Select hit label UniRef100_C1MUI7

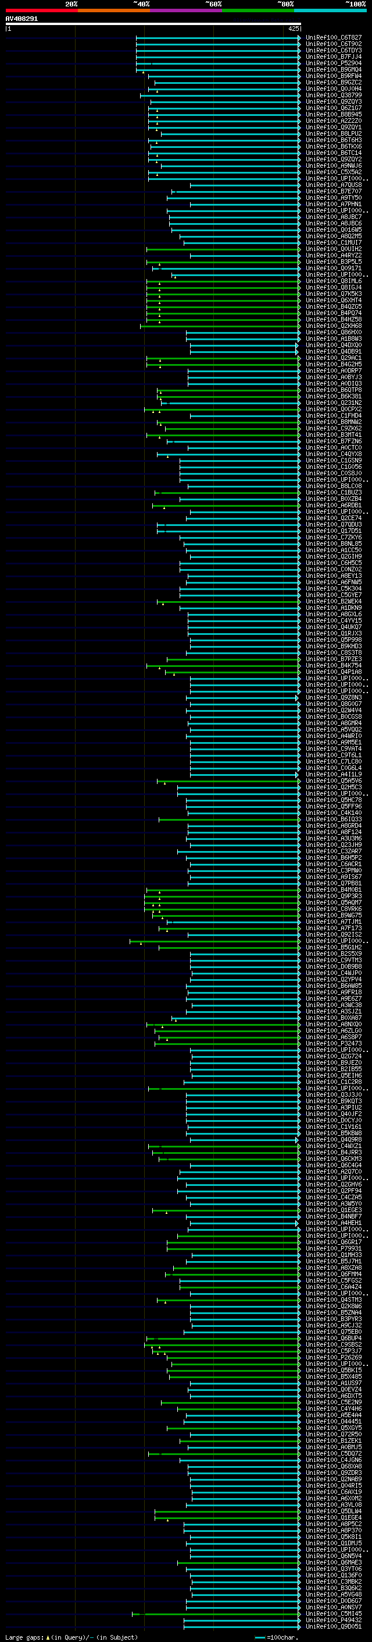click(333, 242)
